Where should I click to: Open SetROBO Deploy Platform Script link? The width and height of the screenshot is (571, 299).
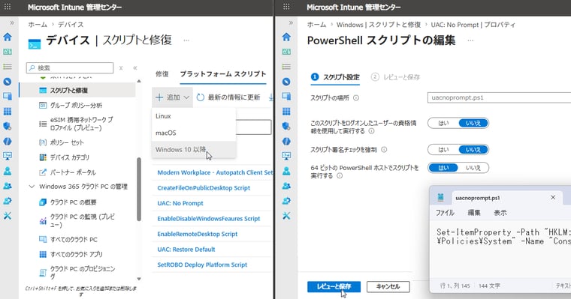pos(202,265)
